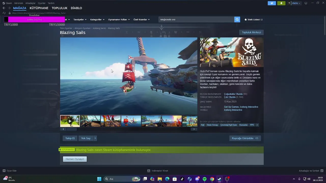Open the Get Up Games developer link
Image resolution: width=326 pixels, height=183 pixels.
(231, 107)
